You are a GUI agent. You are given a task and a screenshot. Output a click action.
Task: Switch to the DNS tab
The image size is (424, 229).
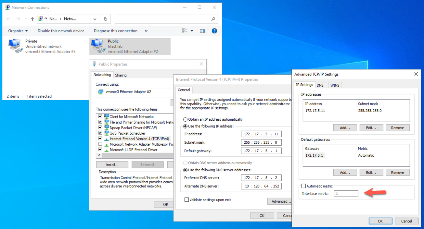(320, 85)
